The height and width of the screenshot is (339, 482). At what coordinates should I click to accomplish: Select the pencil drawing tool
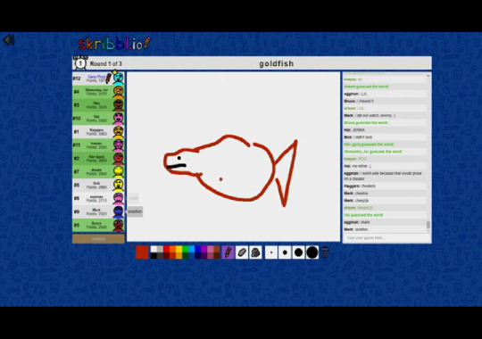coord(228,252)
